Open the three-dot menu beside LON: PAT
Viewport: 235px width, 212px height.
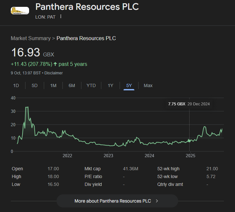[x=61, y=16]
